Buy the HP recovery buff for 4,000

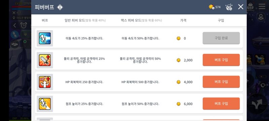[x=221, y=82]
